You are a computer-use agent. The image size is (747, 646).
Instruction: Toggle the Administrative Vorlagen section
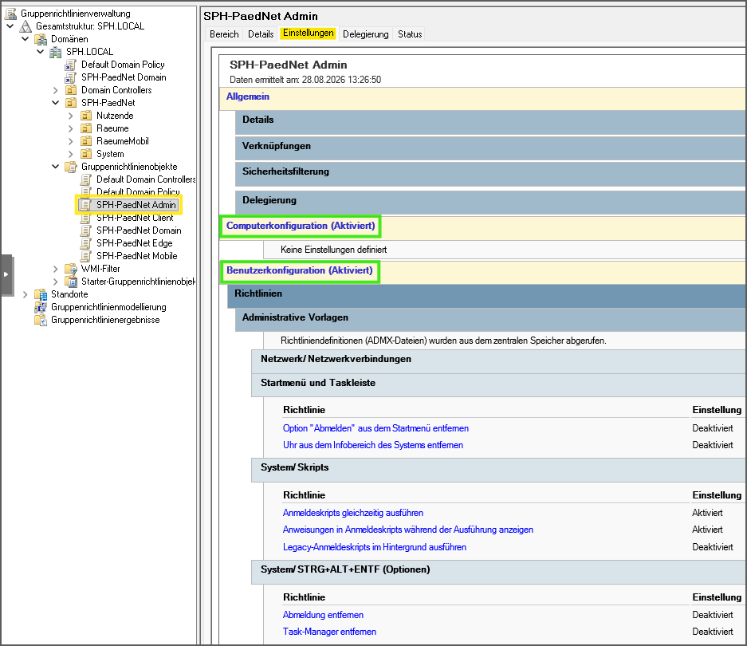[x=490, y=319]
